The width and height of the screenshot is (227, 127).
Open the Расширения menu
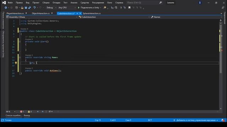(98, 2)
